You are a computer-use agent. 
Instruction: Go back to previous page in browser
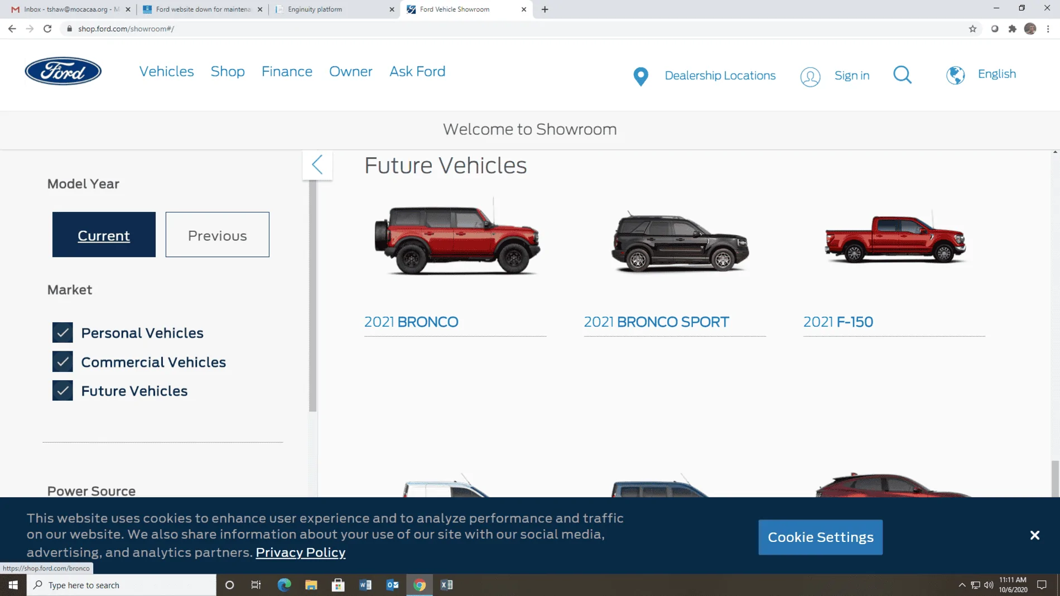[12, 28]
